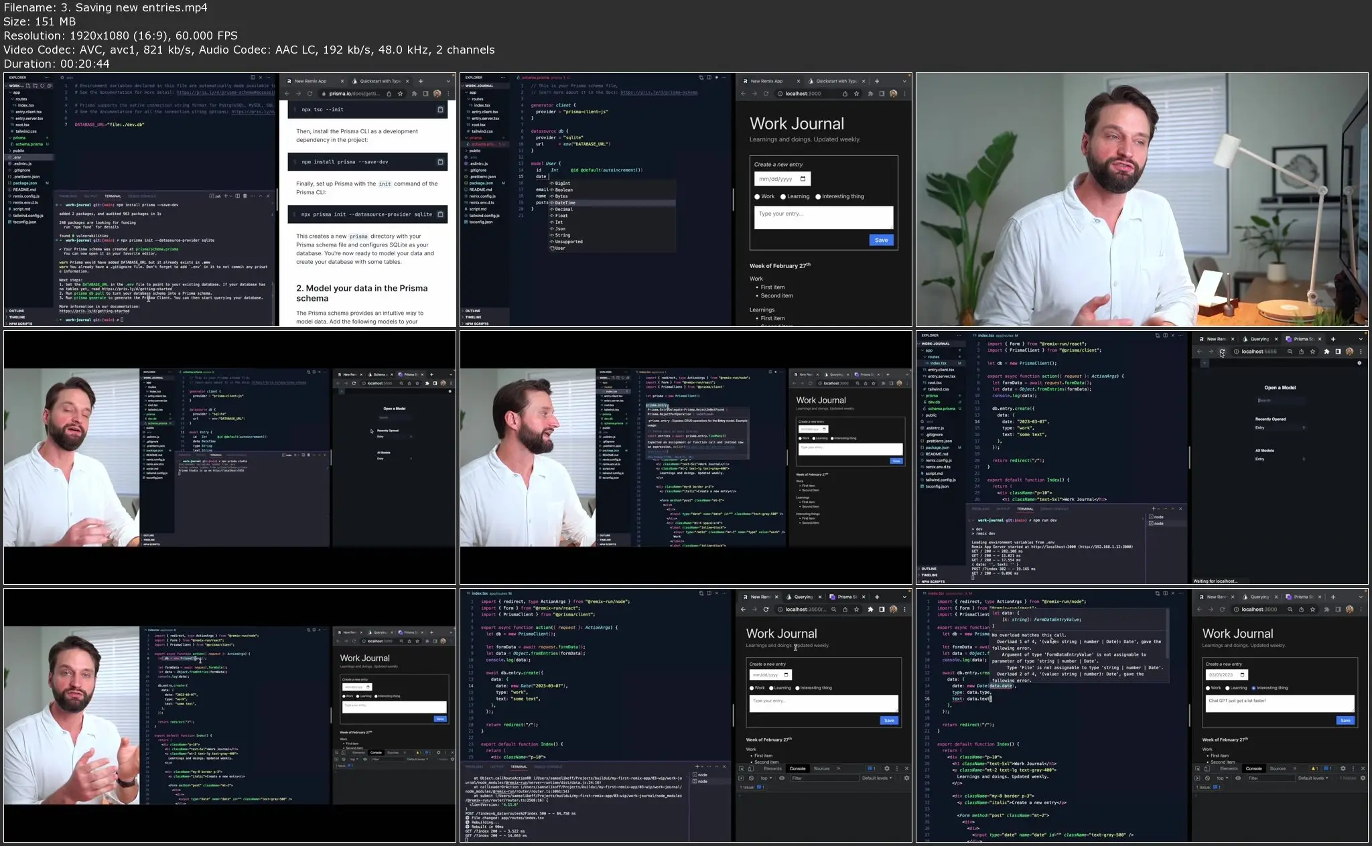Open thumbnail of presenter beside white desk lamp
Image resolution: width=1372 pixels, height=846 pixels.
tap(1142, 200)
